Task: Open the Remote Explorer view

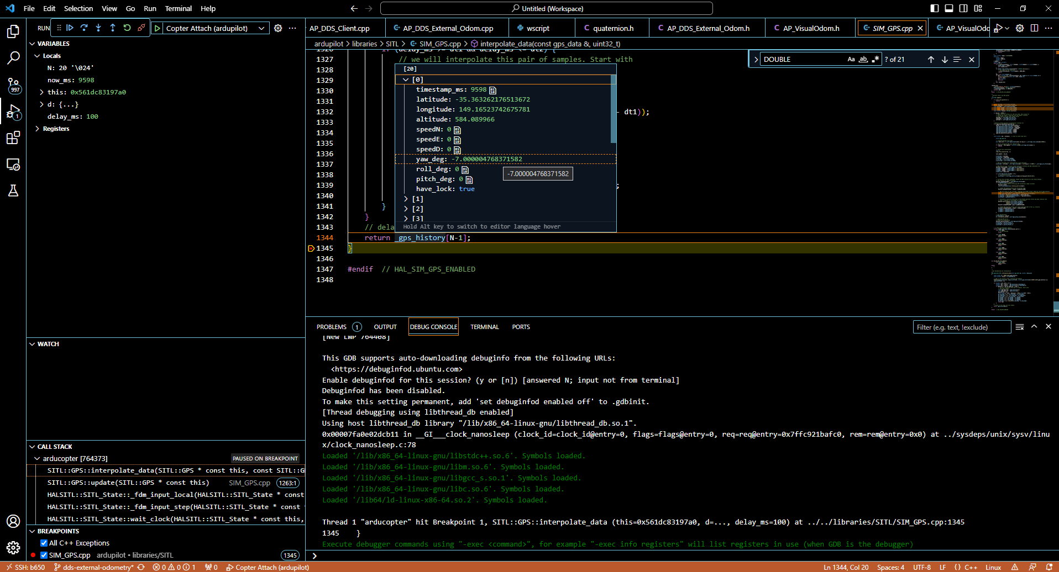Action: (x=13, y=165)
